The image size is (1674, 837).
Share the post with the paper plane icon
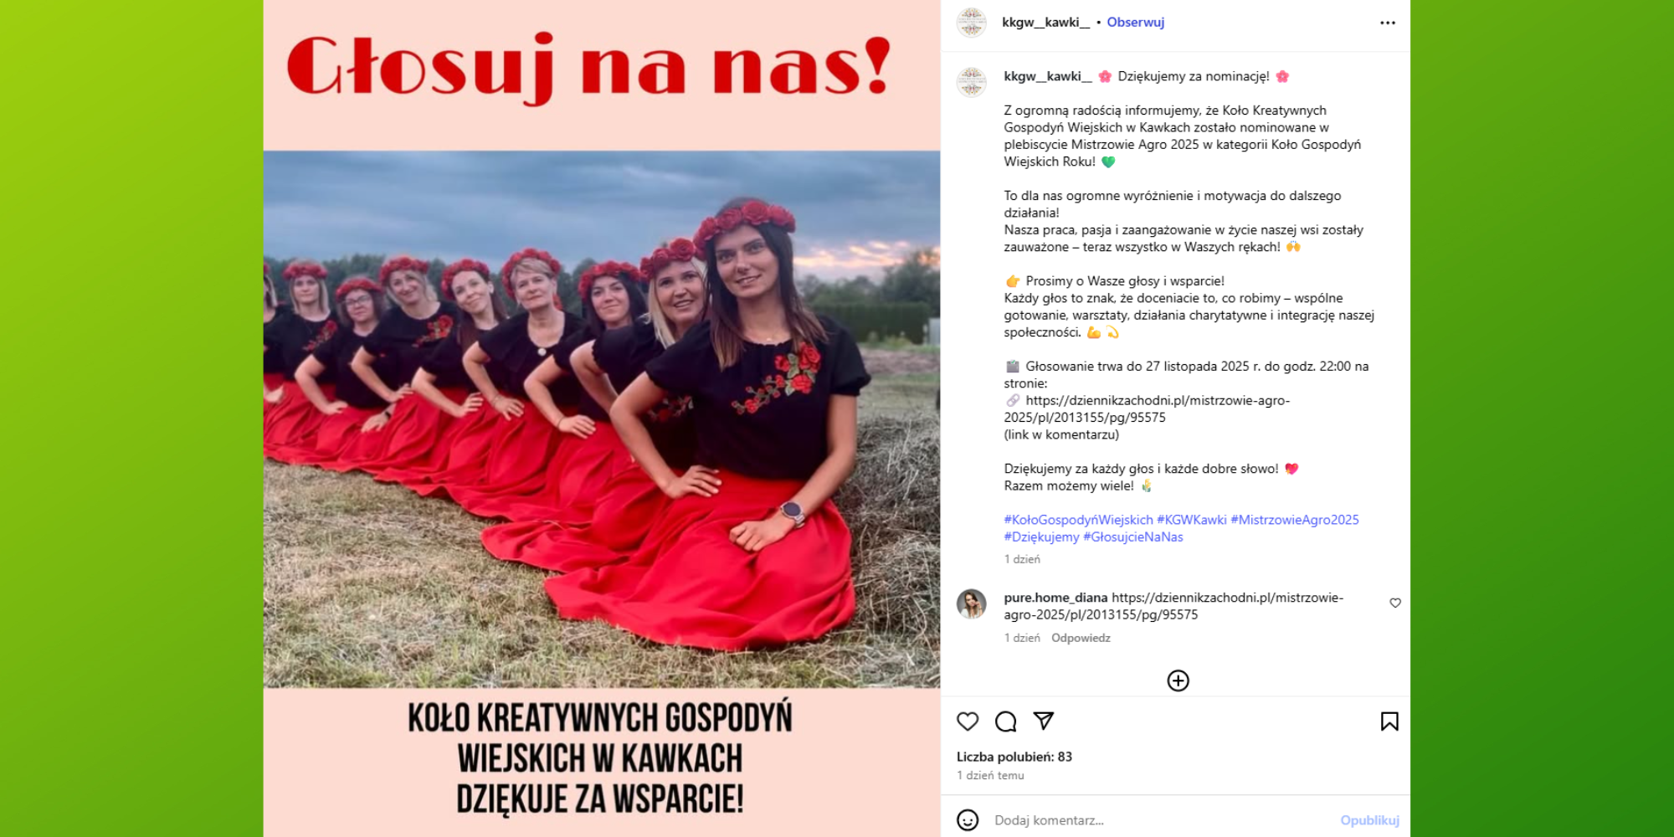tap(1043, 721)
